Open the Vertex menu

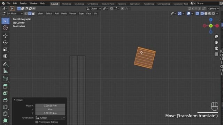point(72,14)
